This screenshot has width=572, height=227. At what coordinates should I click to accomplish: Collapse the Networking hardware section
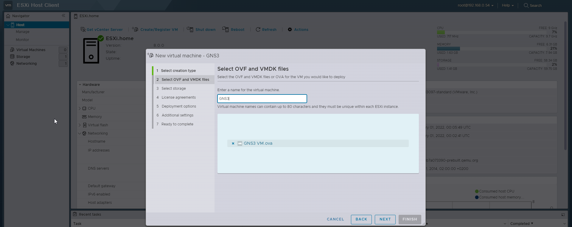80,133
